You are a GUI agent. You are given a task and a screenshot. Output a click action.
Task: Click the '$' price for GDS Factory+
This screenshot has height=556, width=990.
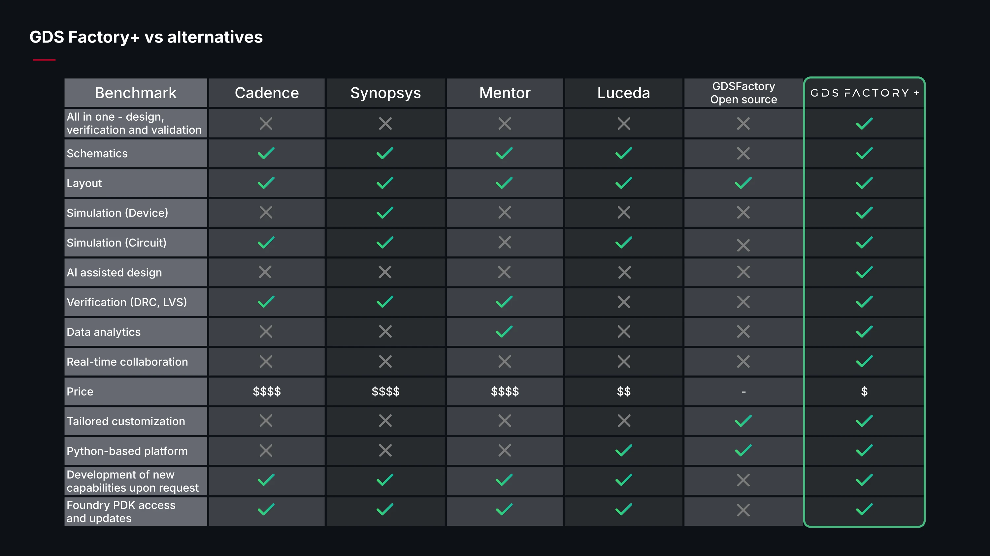[864, 392]
